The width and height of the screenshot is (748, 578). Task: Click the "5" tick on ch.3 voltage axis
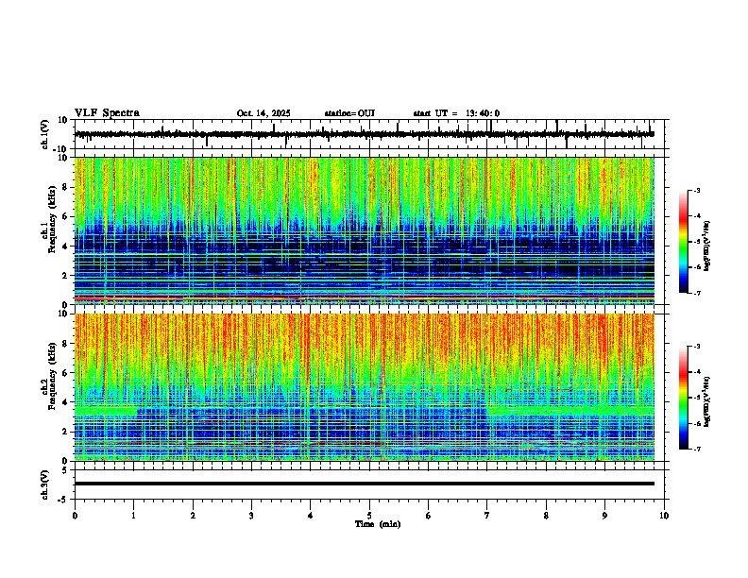66,469
